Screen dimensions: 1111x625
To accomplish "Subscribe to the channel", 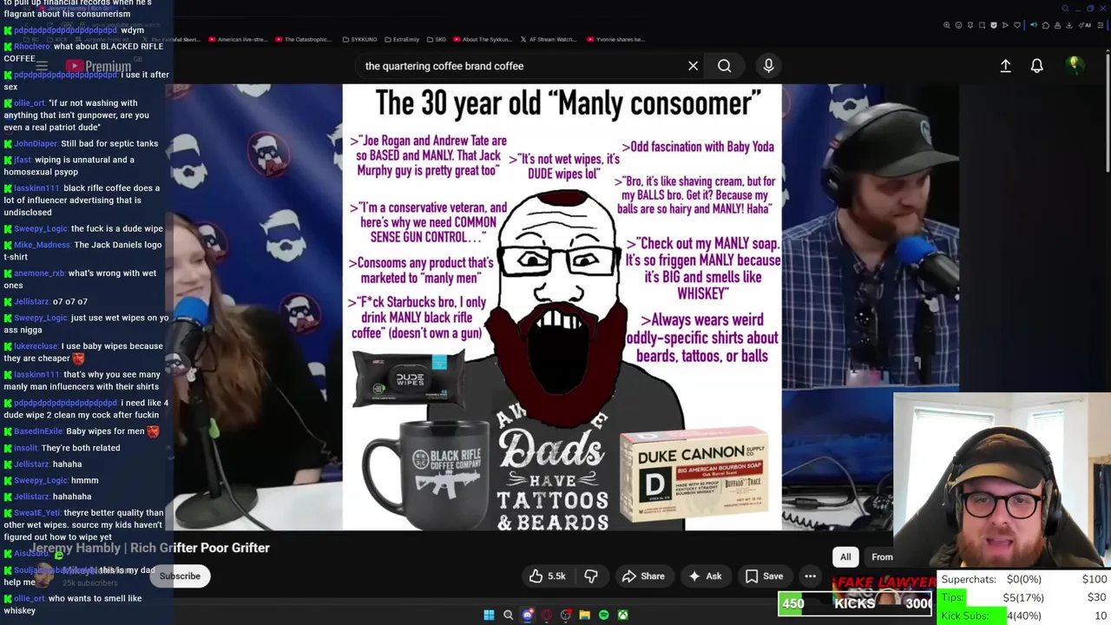I will click(180, 576).
